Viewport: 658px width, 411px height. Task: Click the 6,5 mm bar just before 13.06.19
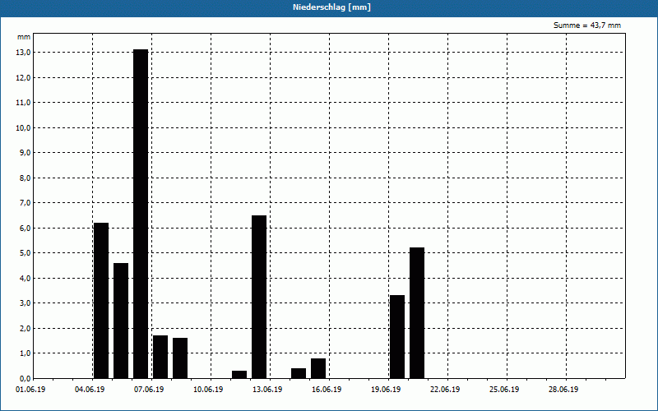pos(259,297)
